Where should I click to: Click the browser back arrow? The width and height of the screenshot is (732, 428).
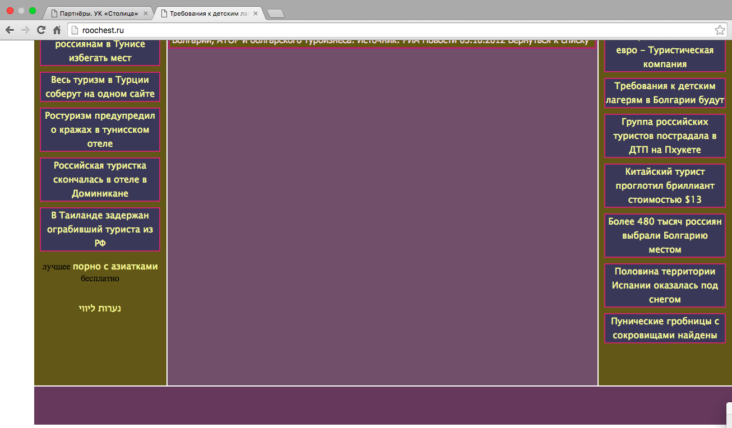click(10, 30)
